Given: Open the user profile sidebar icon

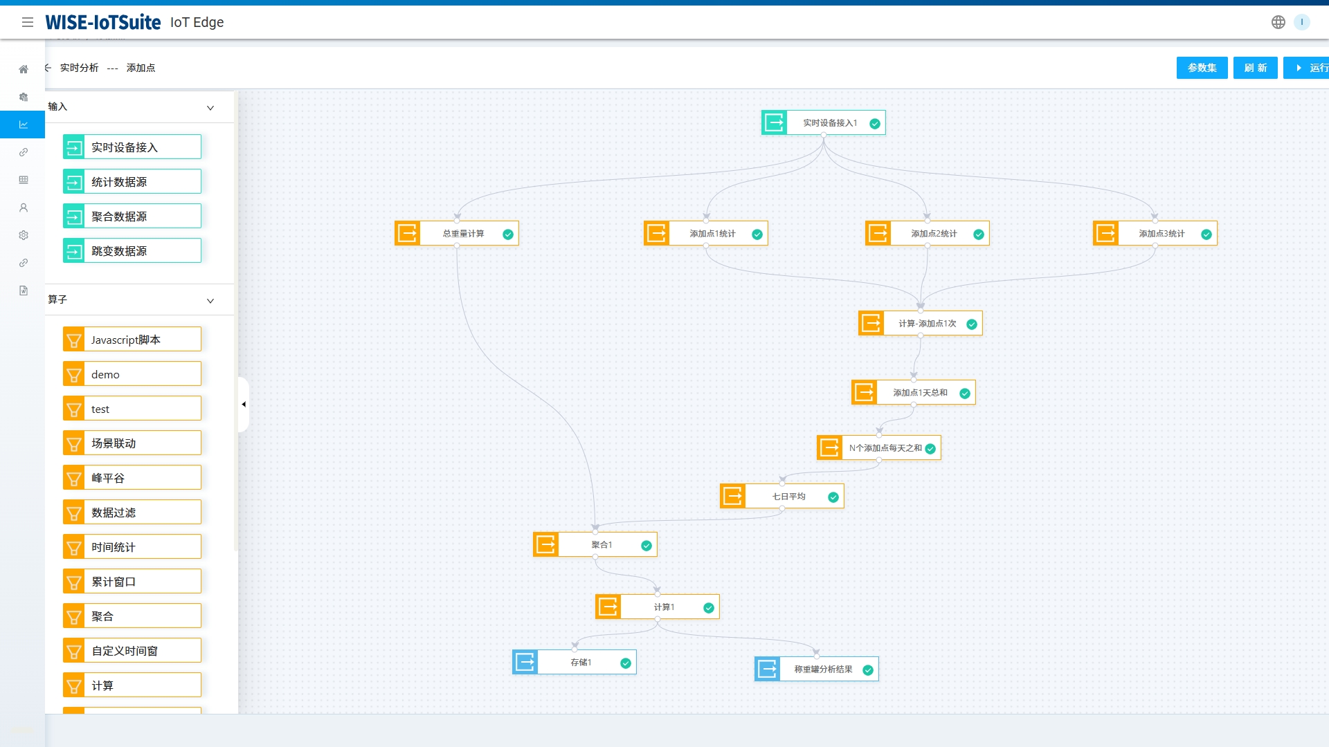Looking at the screenshot, I should coord(24,207).
